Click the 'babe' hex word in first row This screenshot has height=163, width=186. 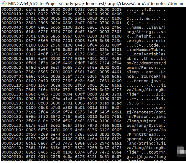click(x=43, y=9)
